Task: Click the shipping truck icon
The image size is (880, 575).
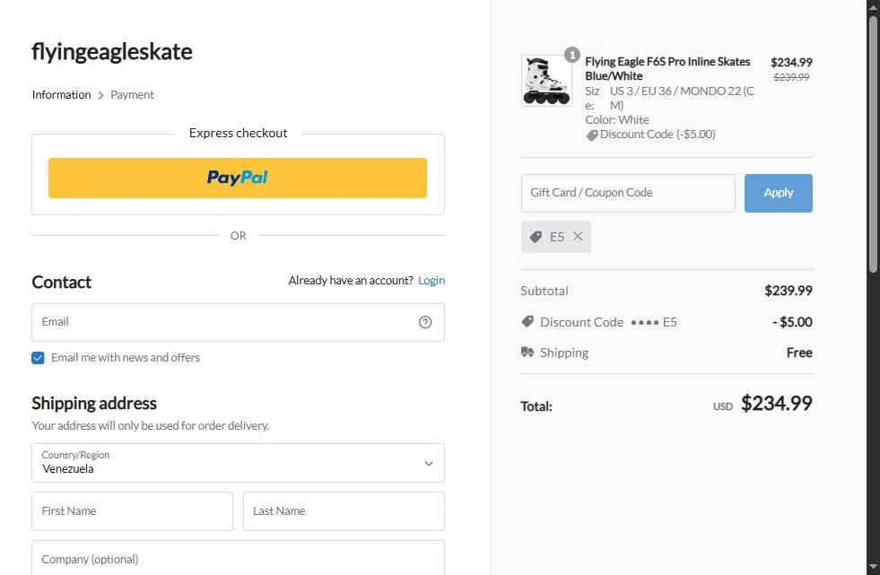Action: click(x=527, y=353)
